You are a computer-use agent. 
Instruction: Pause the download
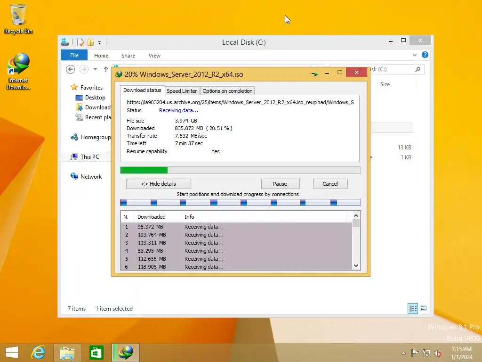coord(280,184)
